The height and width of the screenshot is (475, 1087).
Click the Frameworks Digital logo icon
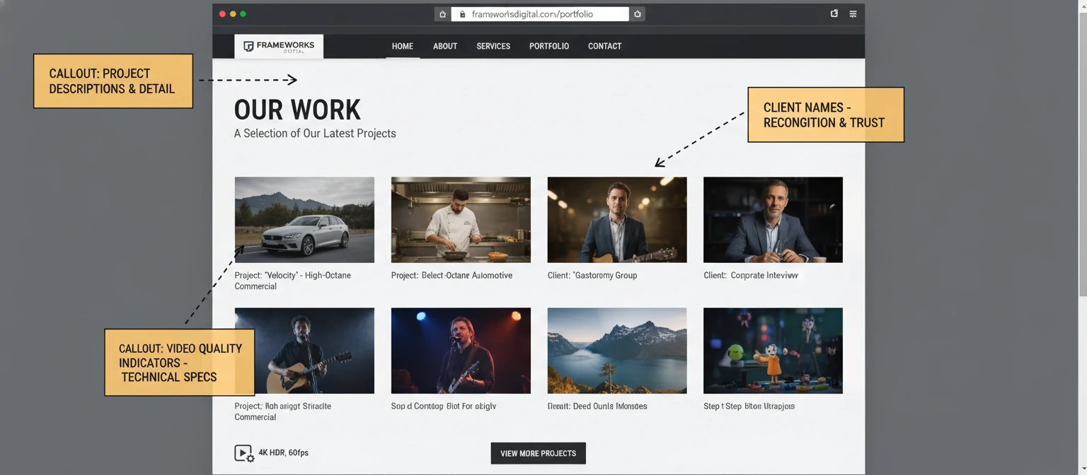(x=249, y=46)
